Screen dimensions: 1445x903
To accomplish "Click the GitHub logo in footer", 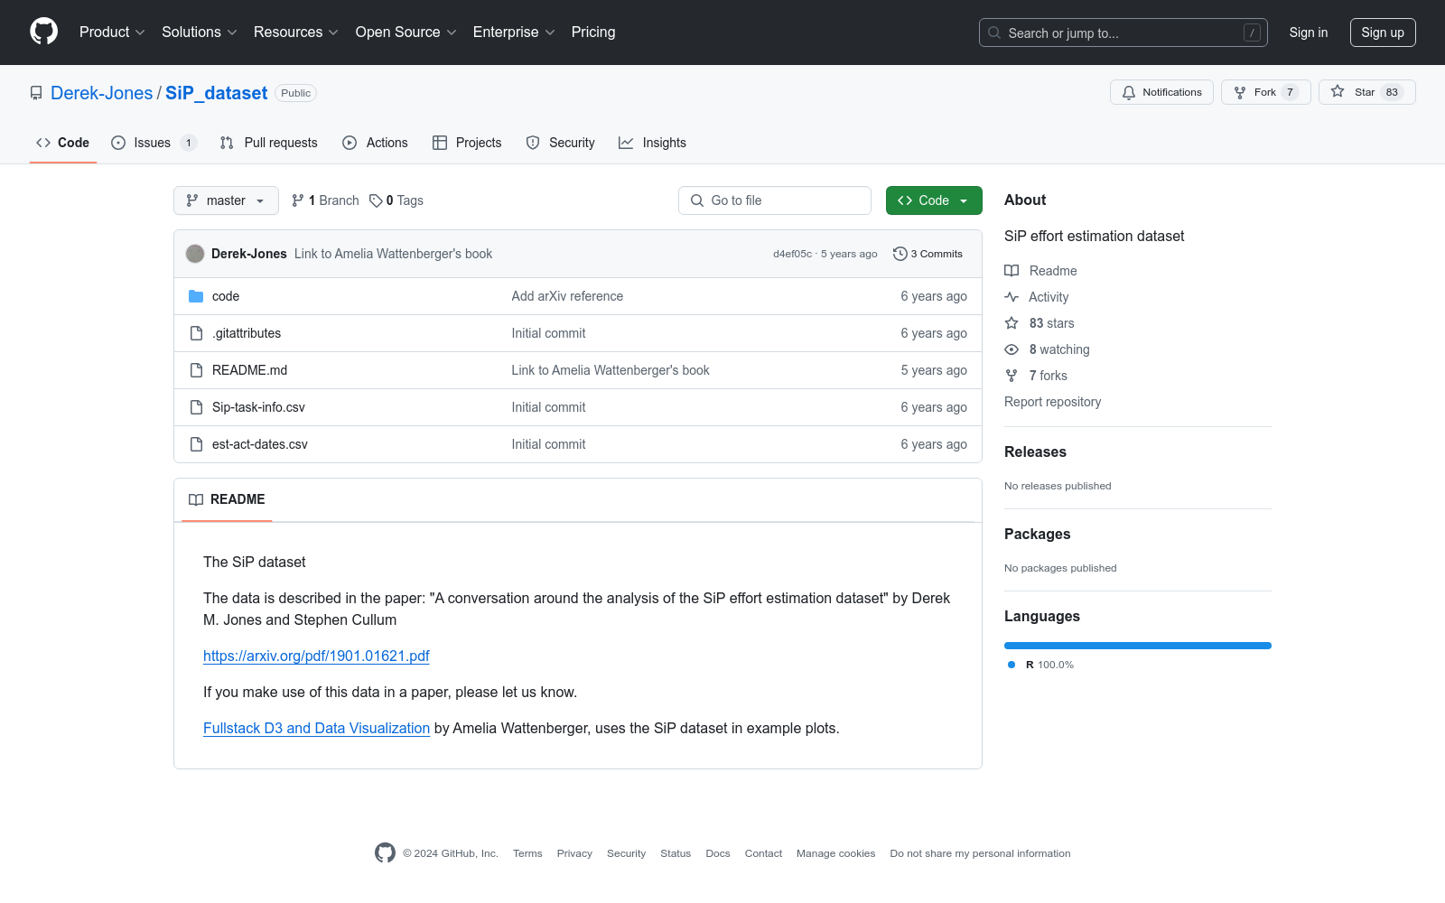I will tap(385, 853).
